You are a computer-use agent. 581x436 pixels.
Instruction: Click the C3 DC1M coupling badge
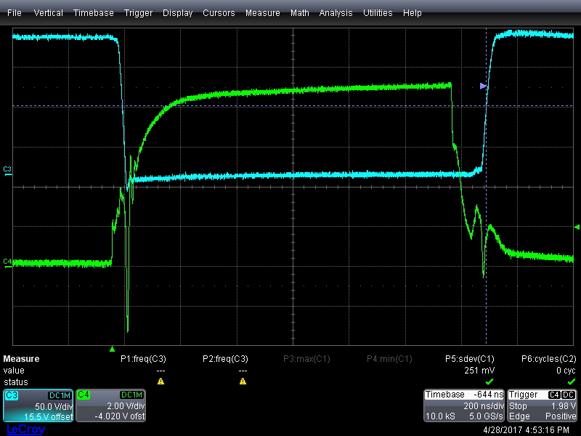point(60,395)
